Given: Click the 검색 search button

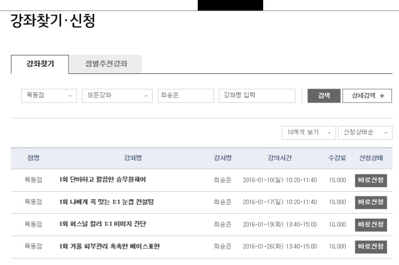Looking at the screenshot, I should [324, 96].
